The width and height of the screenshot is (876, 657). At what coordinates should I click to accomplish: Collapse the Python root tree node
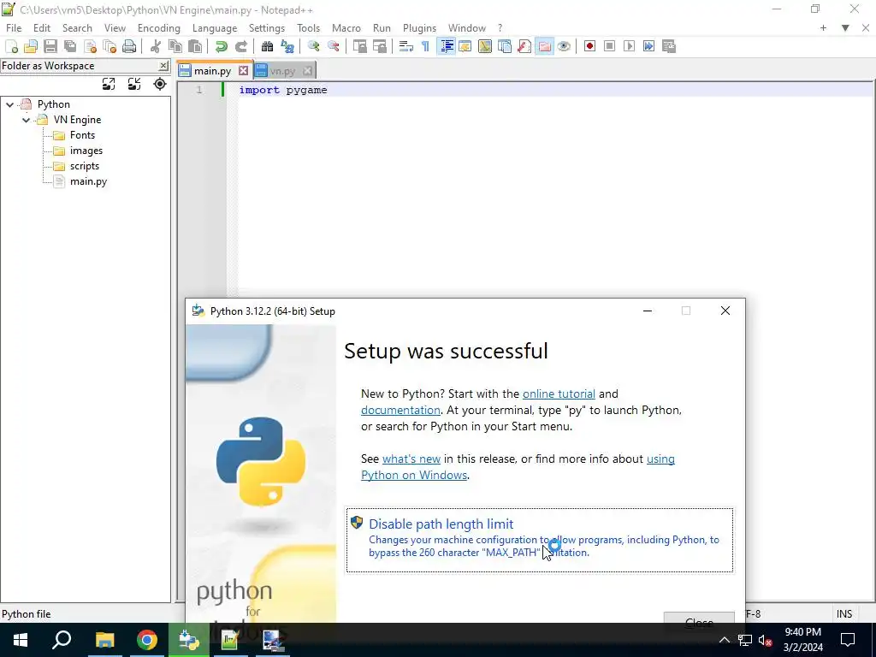point(9,104)
